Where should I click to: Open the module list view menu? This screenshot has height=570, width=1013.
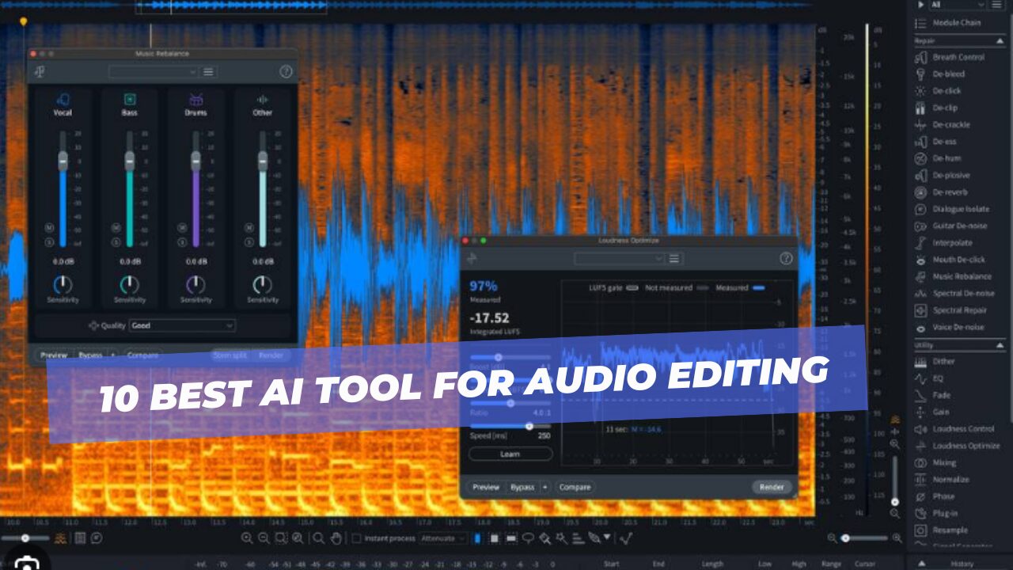click(996, 5)
